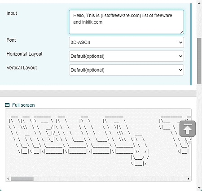Click the output box's right scroll arrow
This screenshot has height=191, width=202.
point(189,178)
